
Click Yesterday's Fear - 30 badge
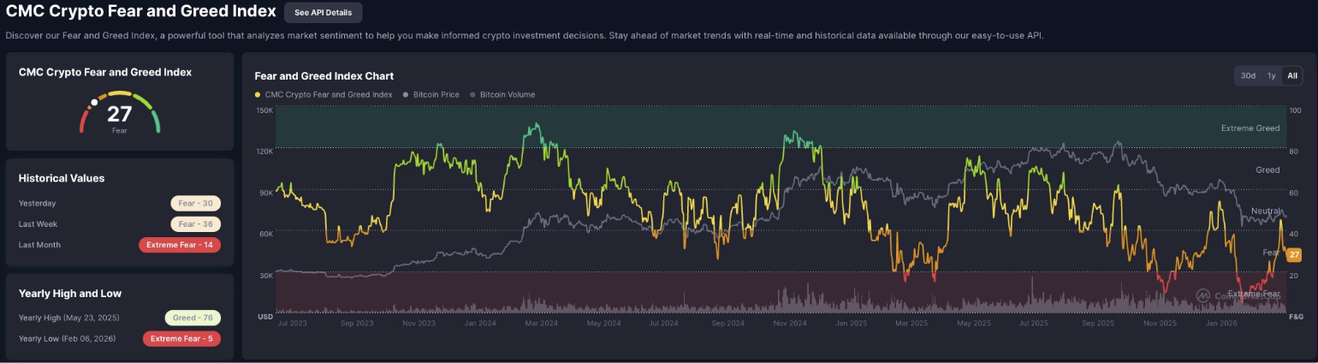195,204
